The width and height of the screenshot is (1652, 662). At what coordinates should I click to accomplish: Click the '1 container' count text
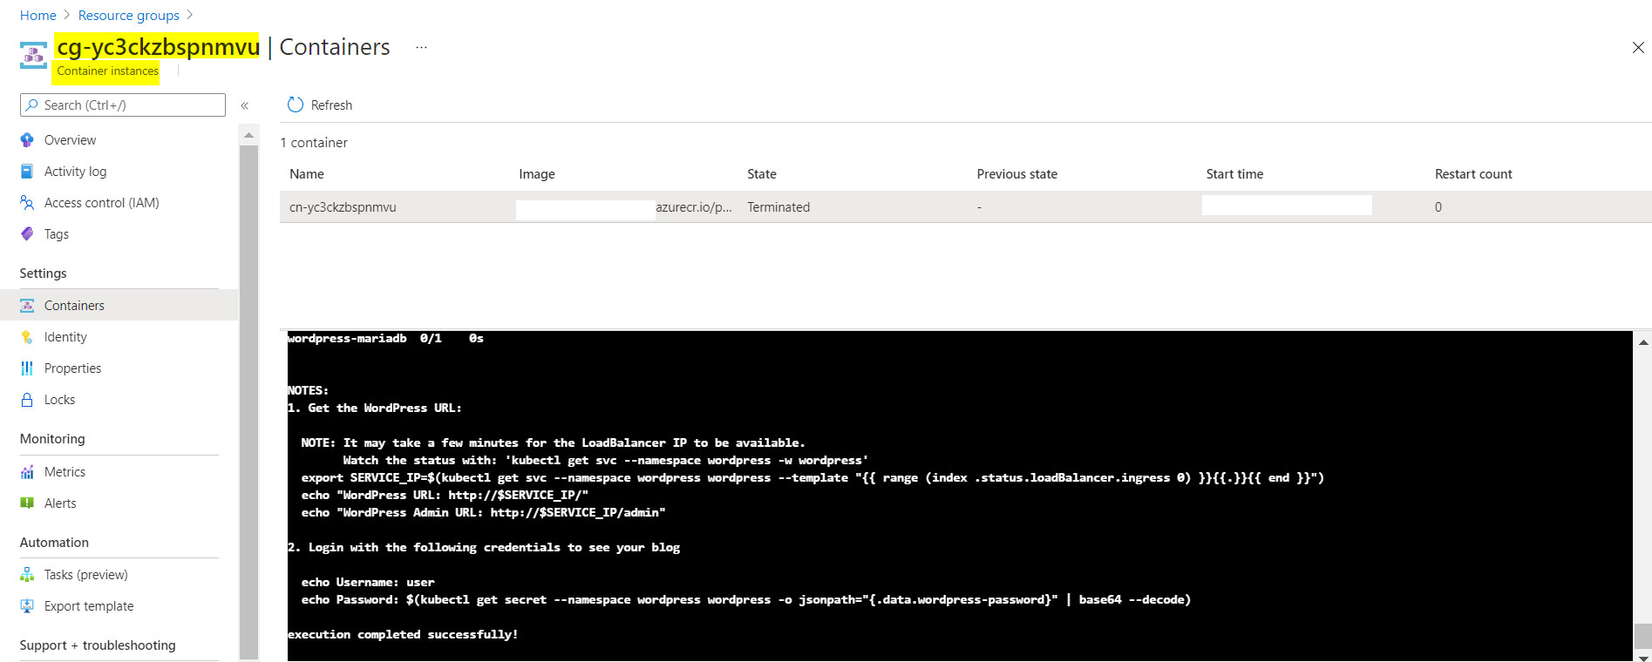click(314, 143)
